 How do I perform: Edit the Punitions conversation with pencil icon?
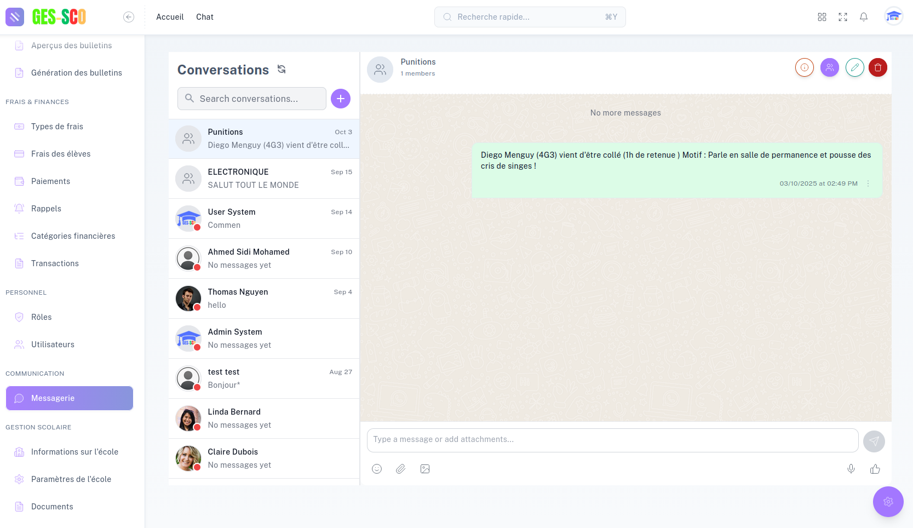pyautogui.click(x=854, y=67)
